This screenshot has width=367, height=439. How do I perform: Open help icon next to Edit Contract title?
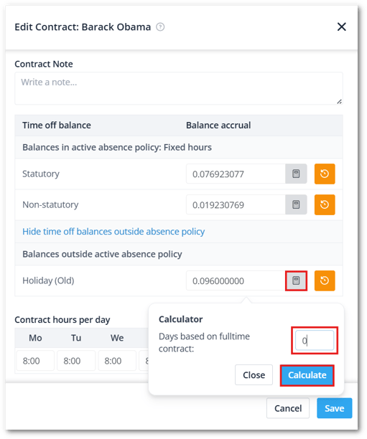coord(160,27)
